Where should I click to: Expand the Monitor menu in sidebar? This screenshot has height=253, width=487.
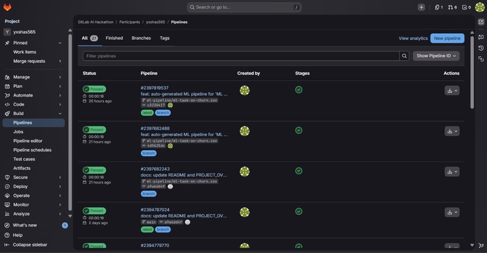coord(34,205)
